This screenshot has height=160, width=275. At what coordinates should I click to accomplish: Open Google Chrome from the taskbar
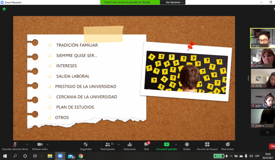coord(81,156)
